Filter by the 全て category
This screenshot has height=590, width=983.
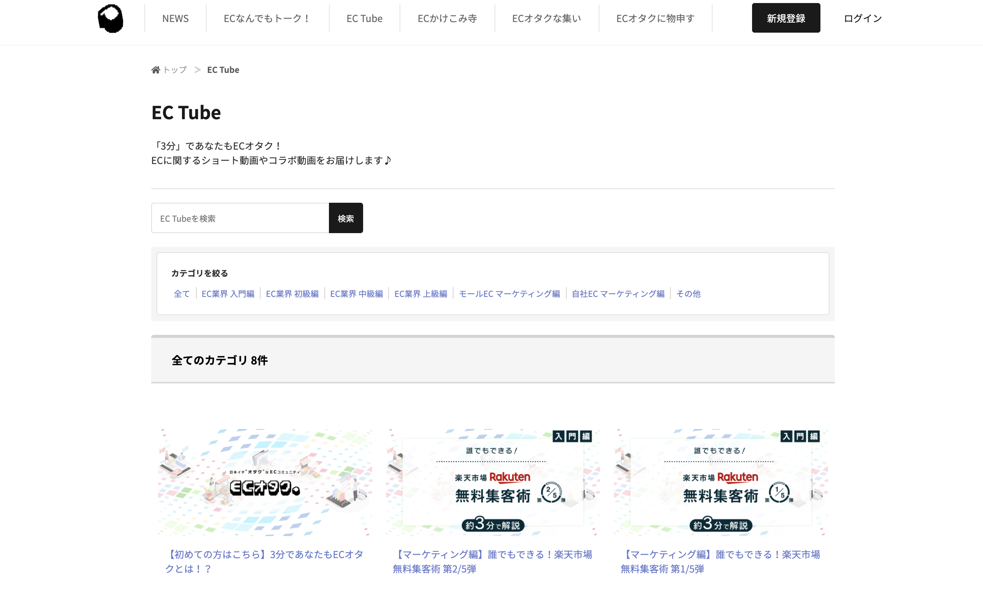(182, 294)
